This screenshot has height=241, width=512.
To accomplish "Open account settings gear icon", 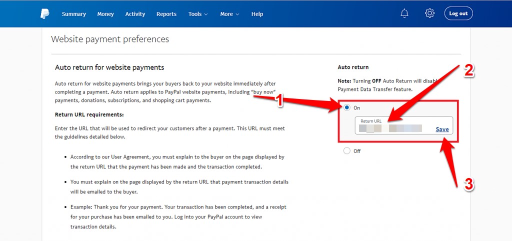I will [x=429, y=13].
